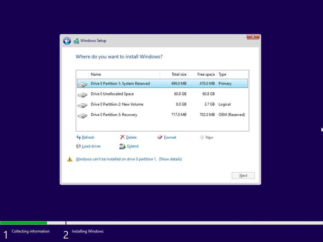Click the Extend link
This screenshot has width=323, height=242.
pyautogui.click(x=133, y=146)
